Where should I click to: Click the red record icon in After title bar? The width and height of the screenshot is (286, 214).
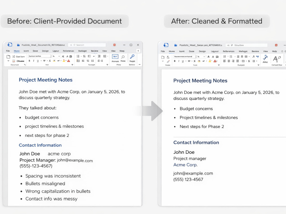coord(276,45)
